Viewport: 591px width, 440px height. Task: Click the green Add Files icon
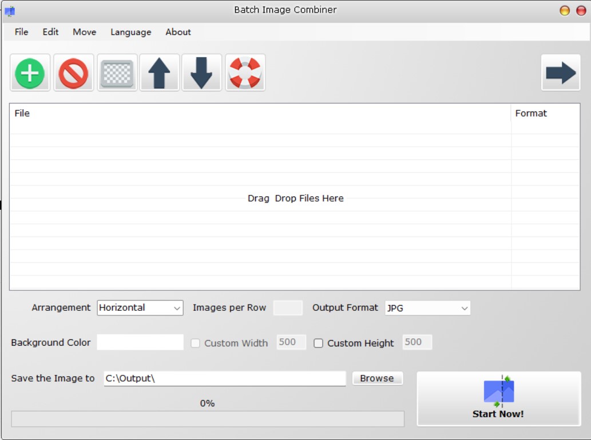click(30, 73)
